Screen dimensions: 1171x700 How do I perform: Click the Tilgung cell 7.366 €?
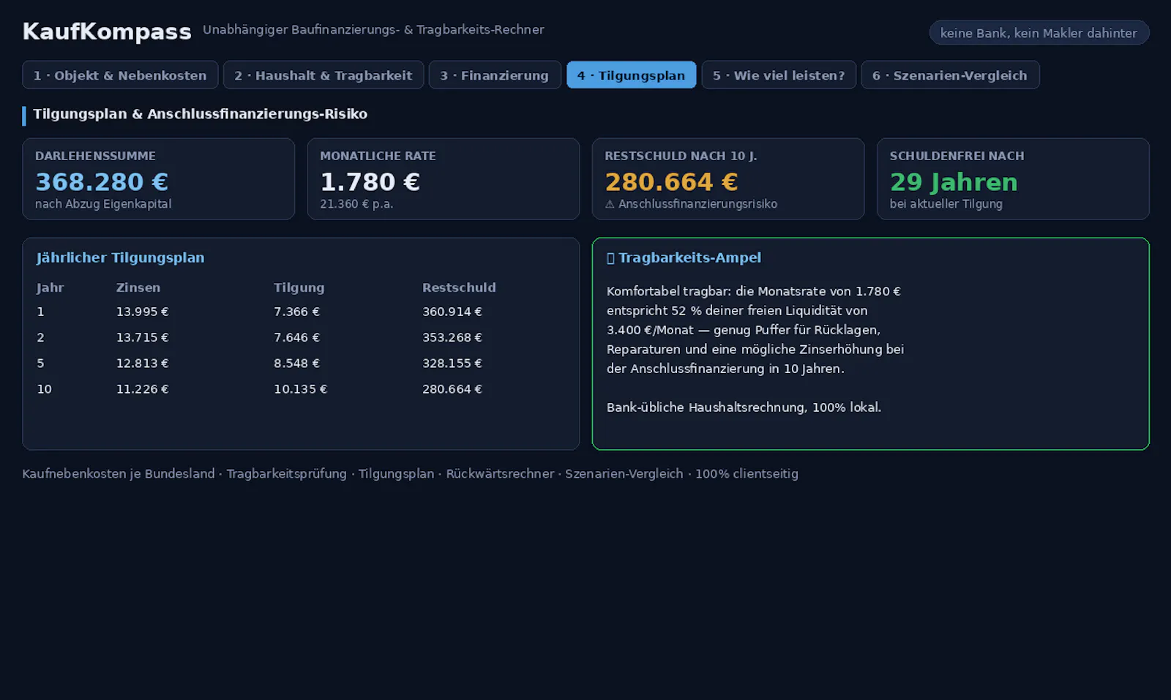point(296,312)
